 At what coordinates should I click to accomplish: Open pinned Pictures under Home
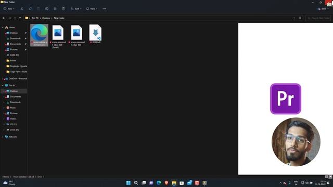(14, 49)
